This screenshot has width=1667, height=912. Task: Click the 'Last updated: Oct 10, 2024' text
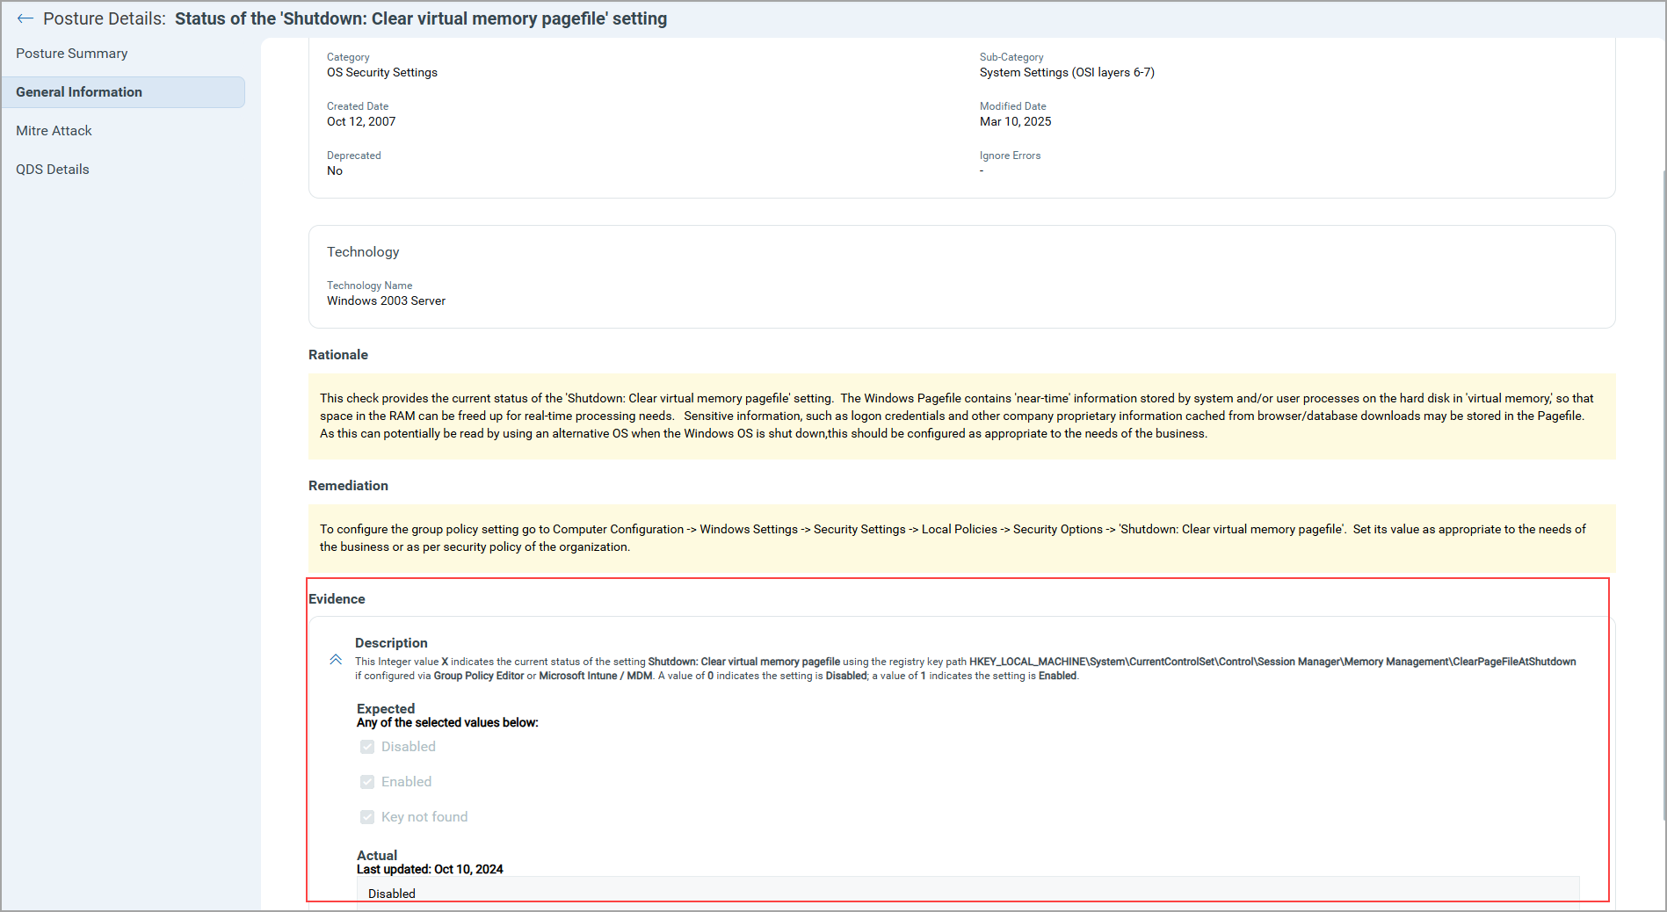(x=430, y=869)
